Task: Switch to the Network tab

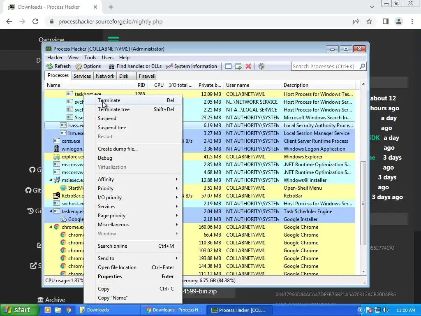Action: (x=105, y=76)
